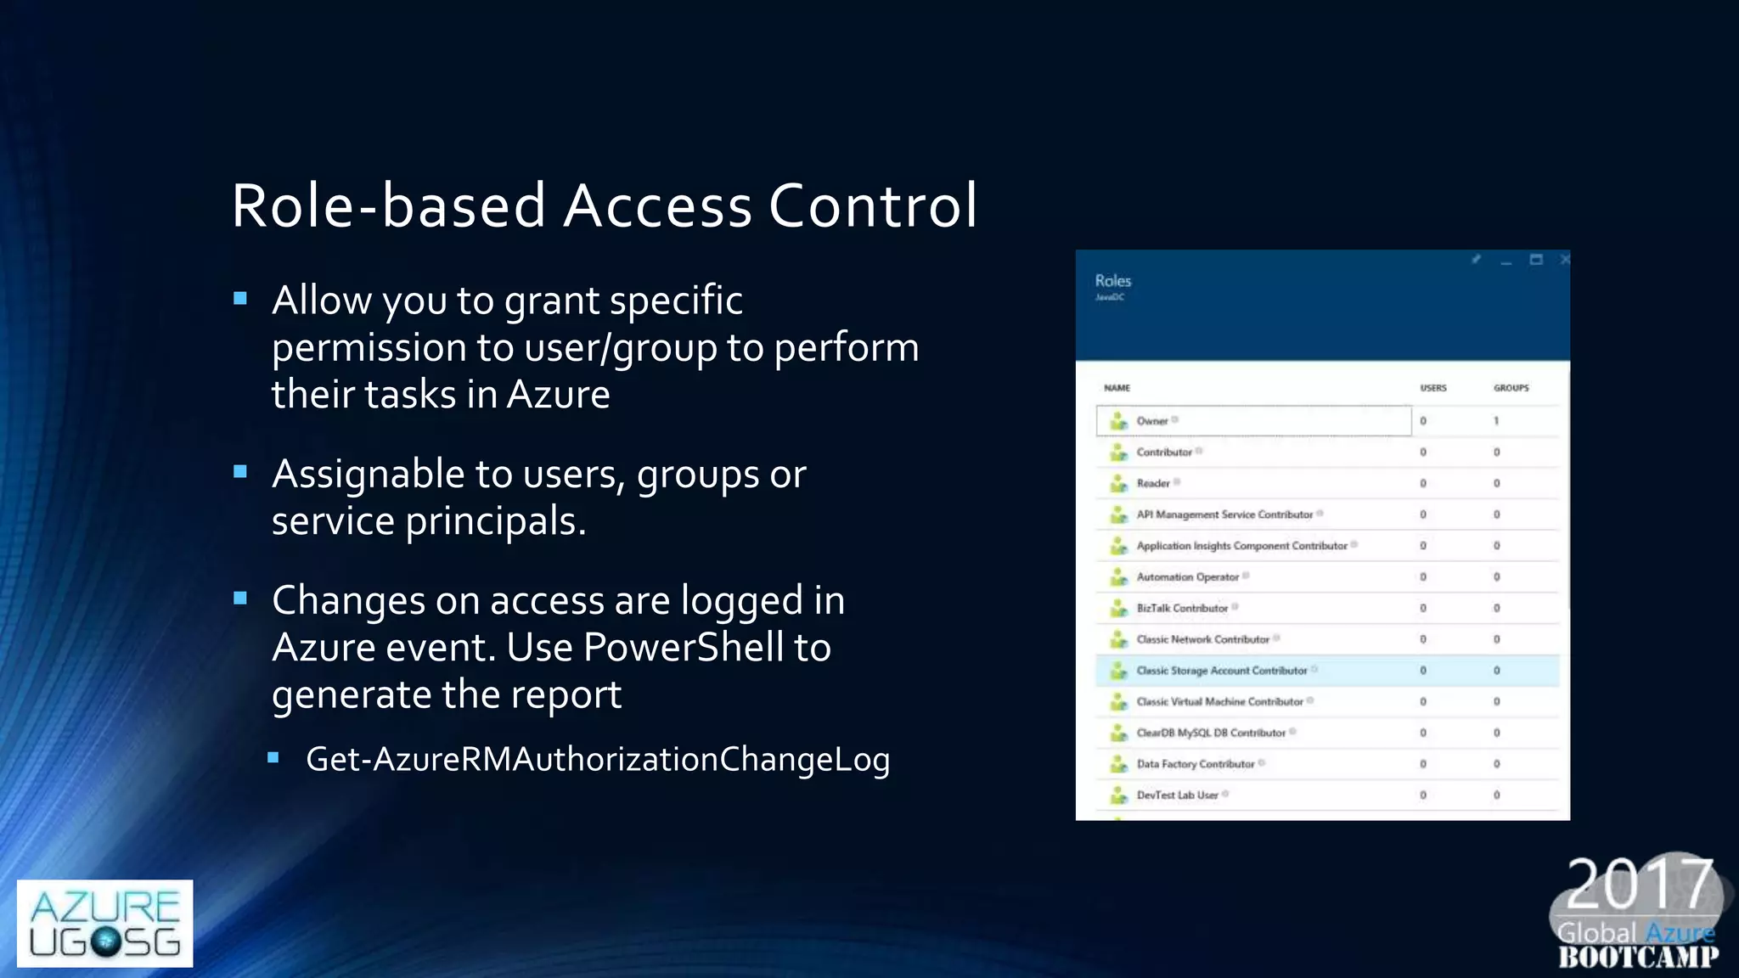Select the Reader role name
The height and width of the screenshot is (978, 1739).
pyautogui.click(x=1153, y=484)
